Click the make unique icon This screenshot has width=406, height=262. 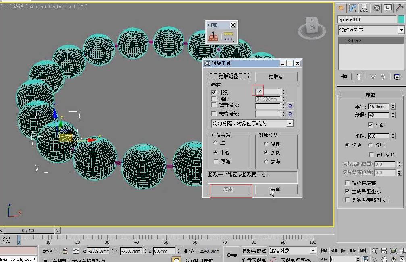point(373,77)
